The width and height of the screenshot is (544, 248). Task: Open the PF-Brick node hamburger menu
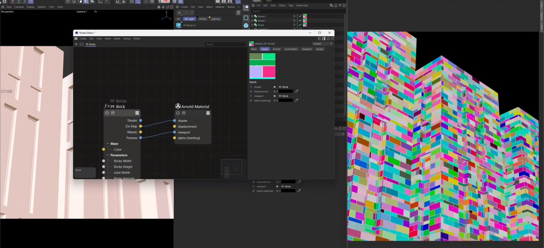tap(137, 113)
